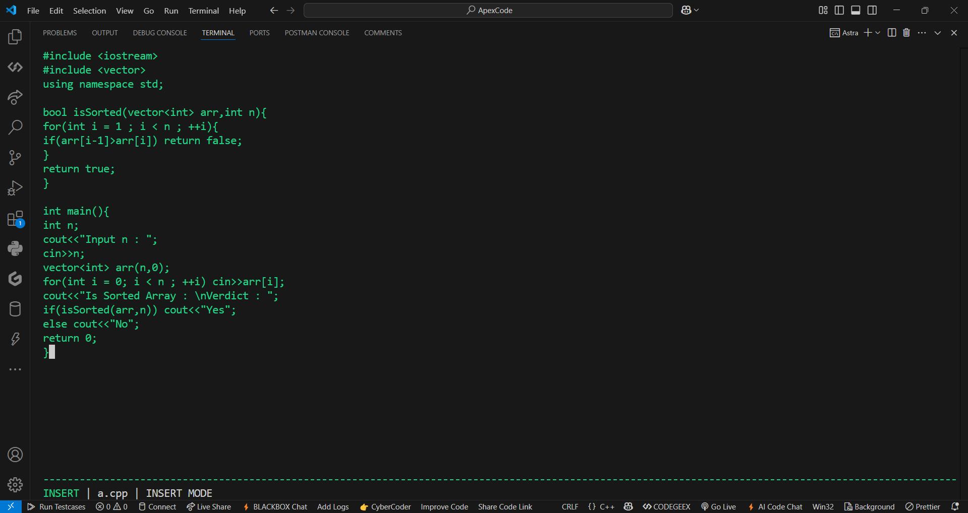
Task: Open the Copilot chat icon in title bar
Action: [686, 10]
